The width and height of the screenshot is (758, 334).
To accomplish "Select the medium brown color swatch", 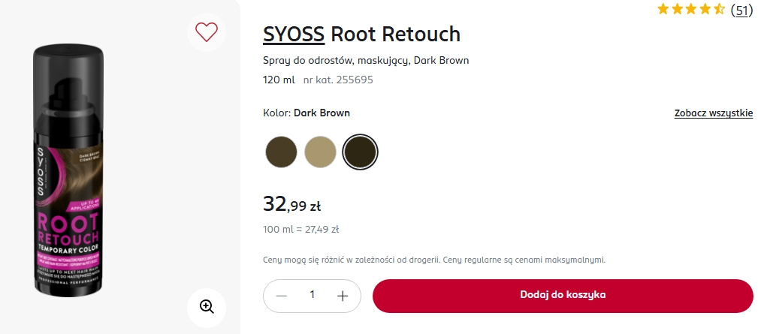I will tap(282, 152).
